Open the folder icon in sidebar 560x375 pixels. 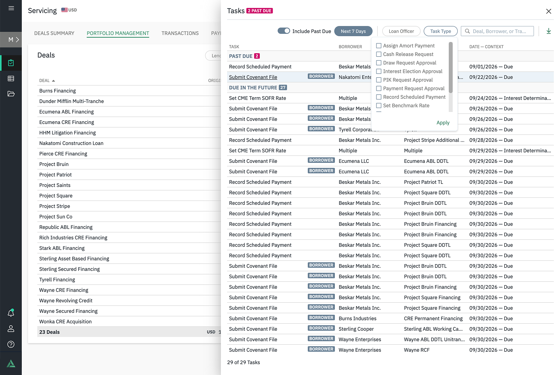11,94
